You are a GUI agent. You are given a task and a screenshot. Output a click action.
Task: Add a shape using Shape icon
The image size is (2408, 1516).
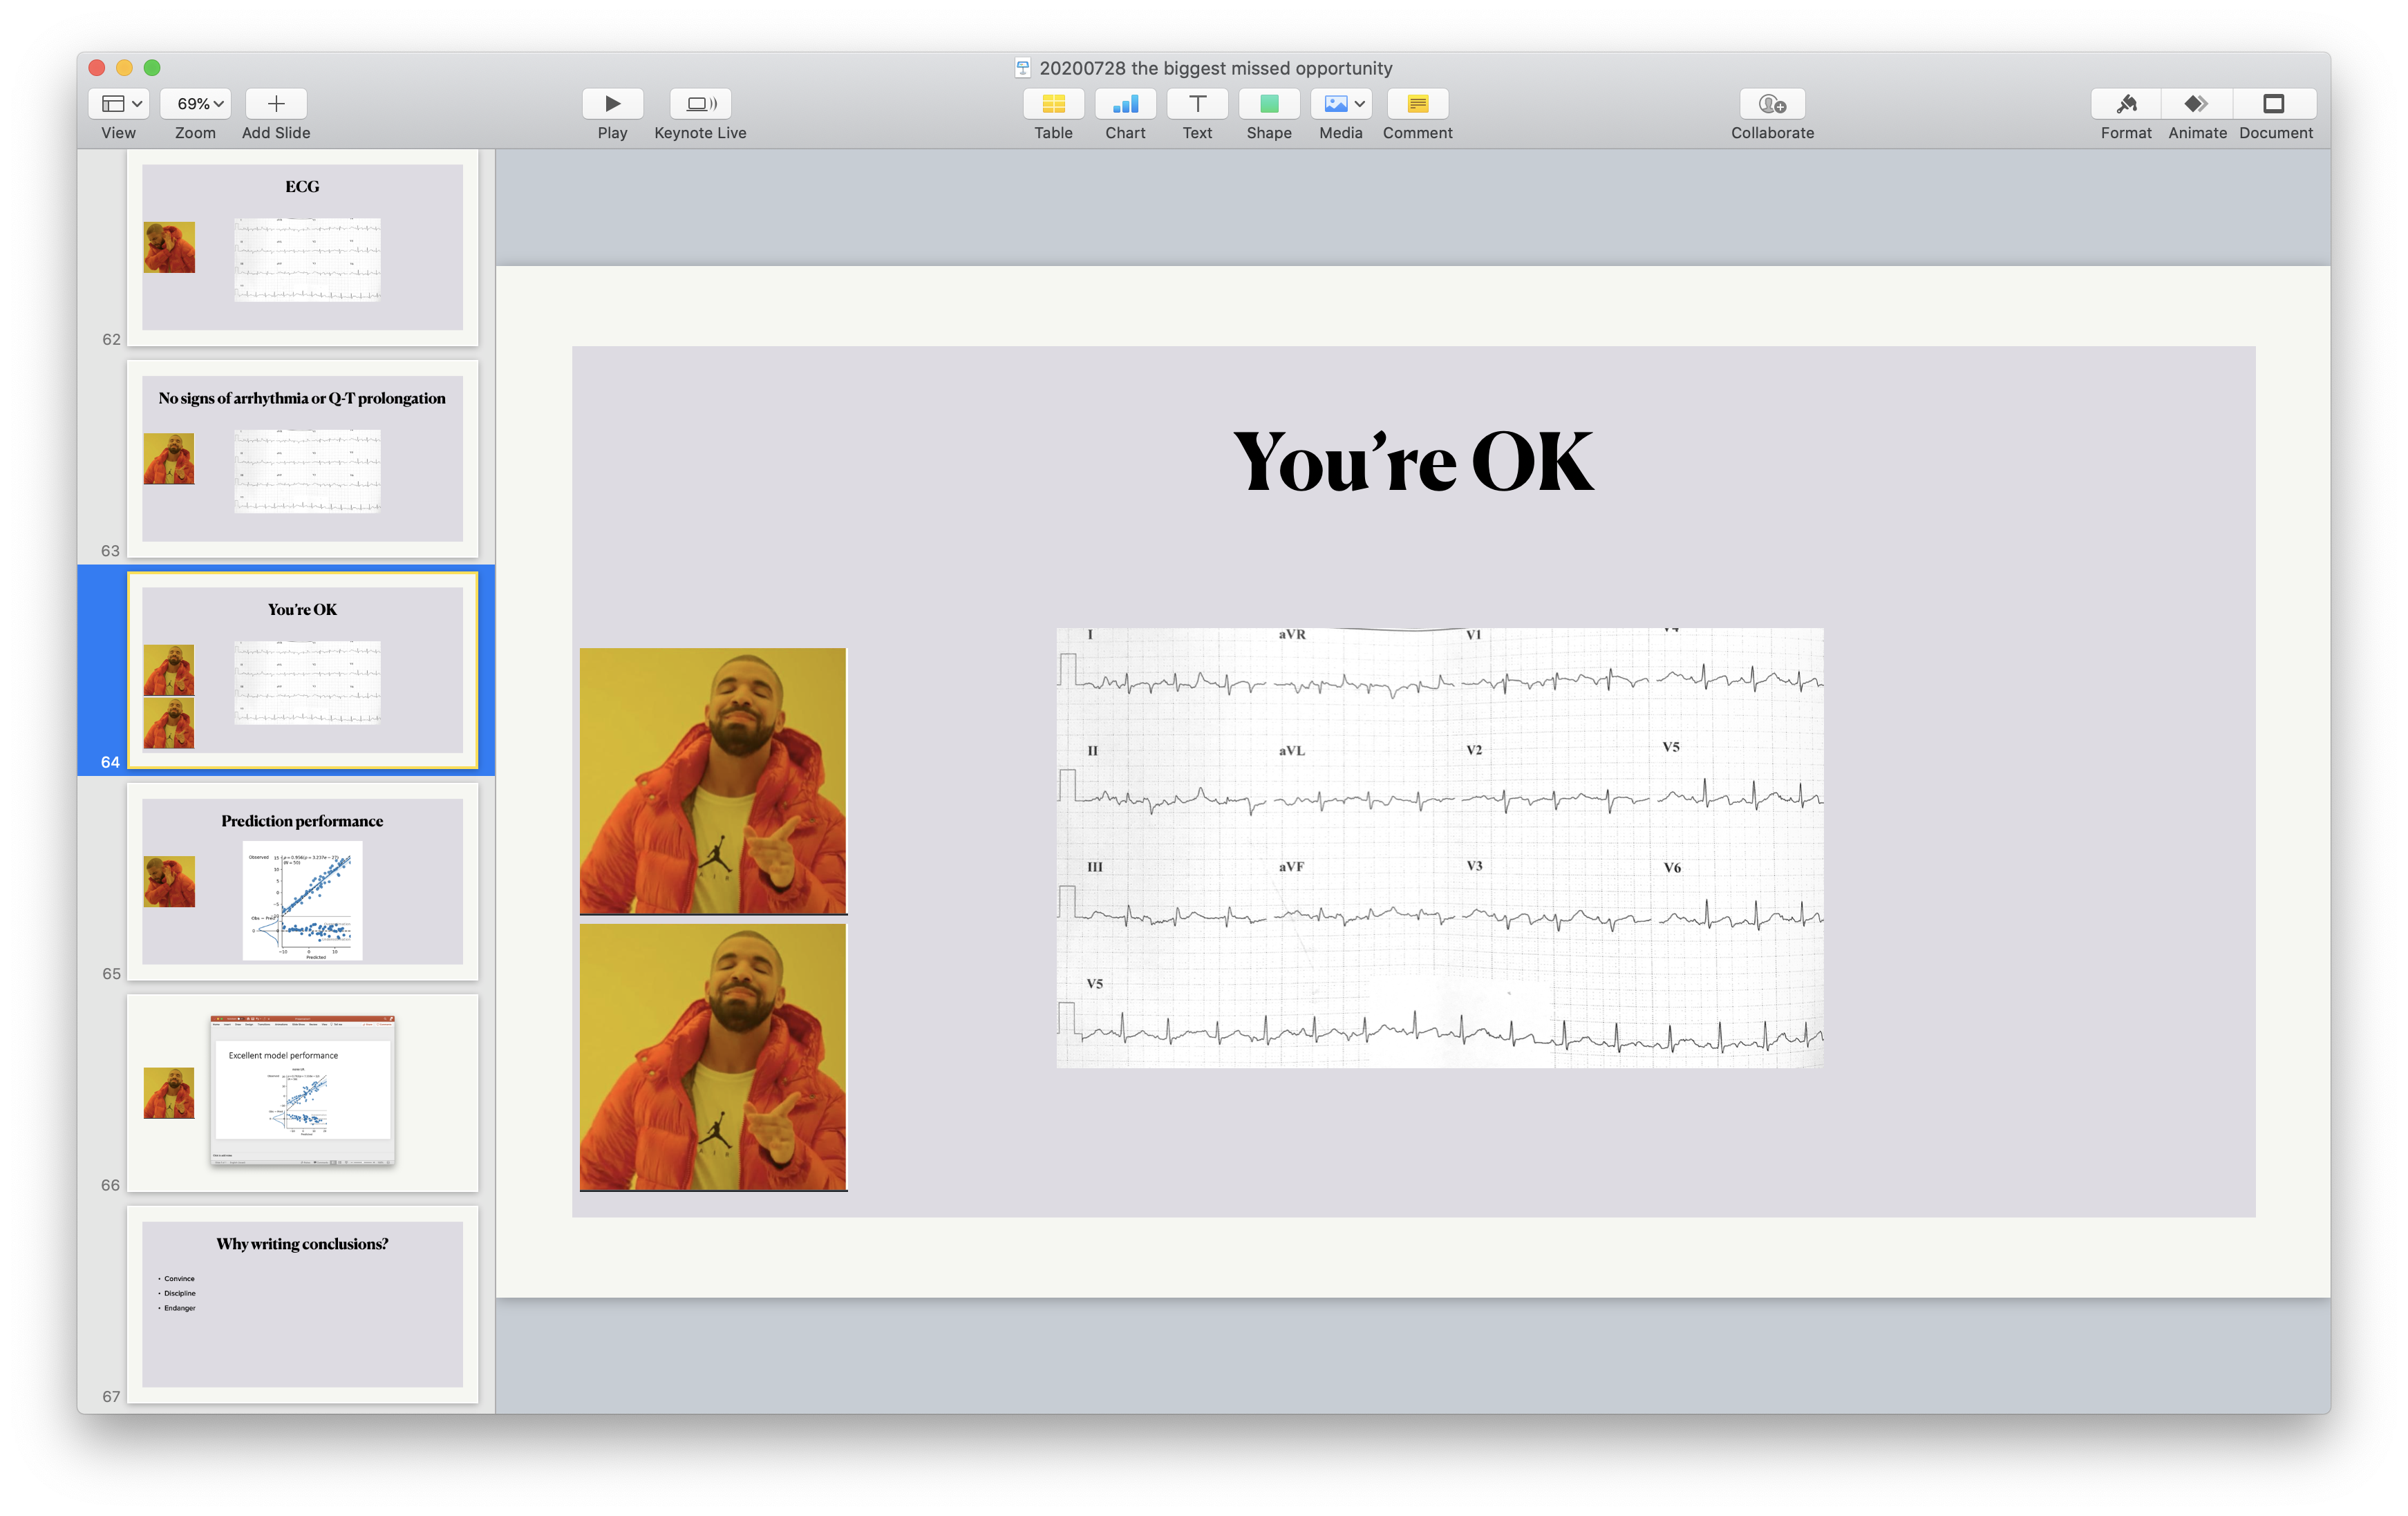point(1269,104)
